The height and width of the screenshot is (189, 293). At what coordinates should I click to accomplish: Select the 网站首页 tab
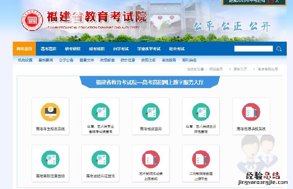pyautogui.click(x=25, y=49)
